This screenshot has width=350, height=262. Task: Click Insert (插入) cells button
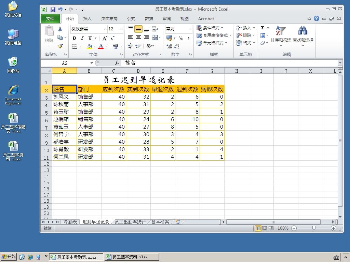point(245,28)
